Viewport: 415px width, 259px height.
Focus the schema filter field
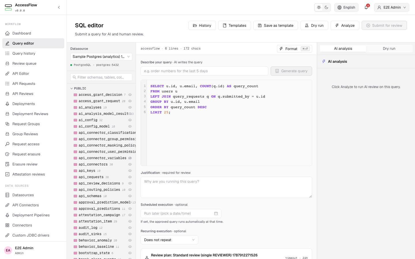[101, 77]
